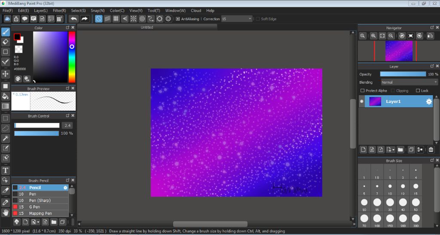The width and height of the screenshot is (440, 235).
Task: Enable the grid snap guide
Action: pyautogui.click(x=116, y=19)
